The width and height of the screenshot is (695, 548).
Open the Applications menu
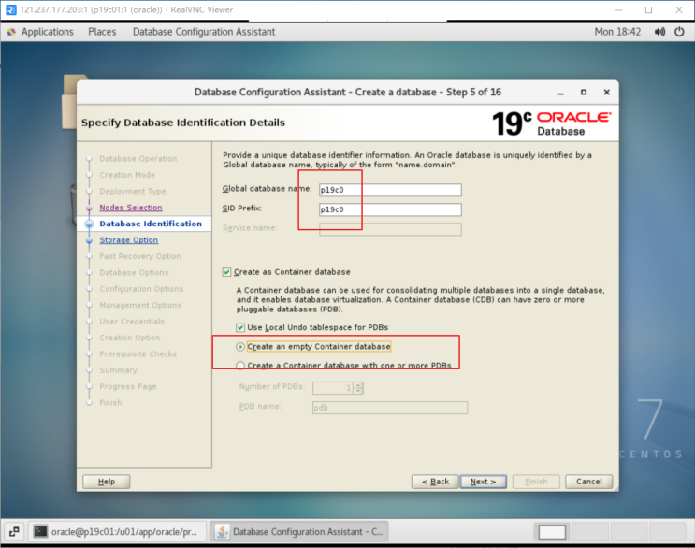click(48, 32)
